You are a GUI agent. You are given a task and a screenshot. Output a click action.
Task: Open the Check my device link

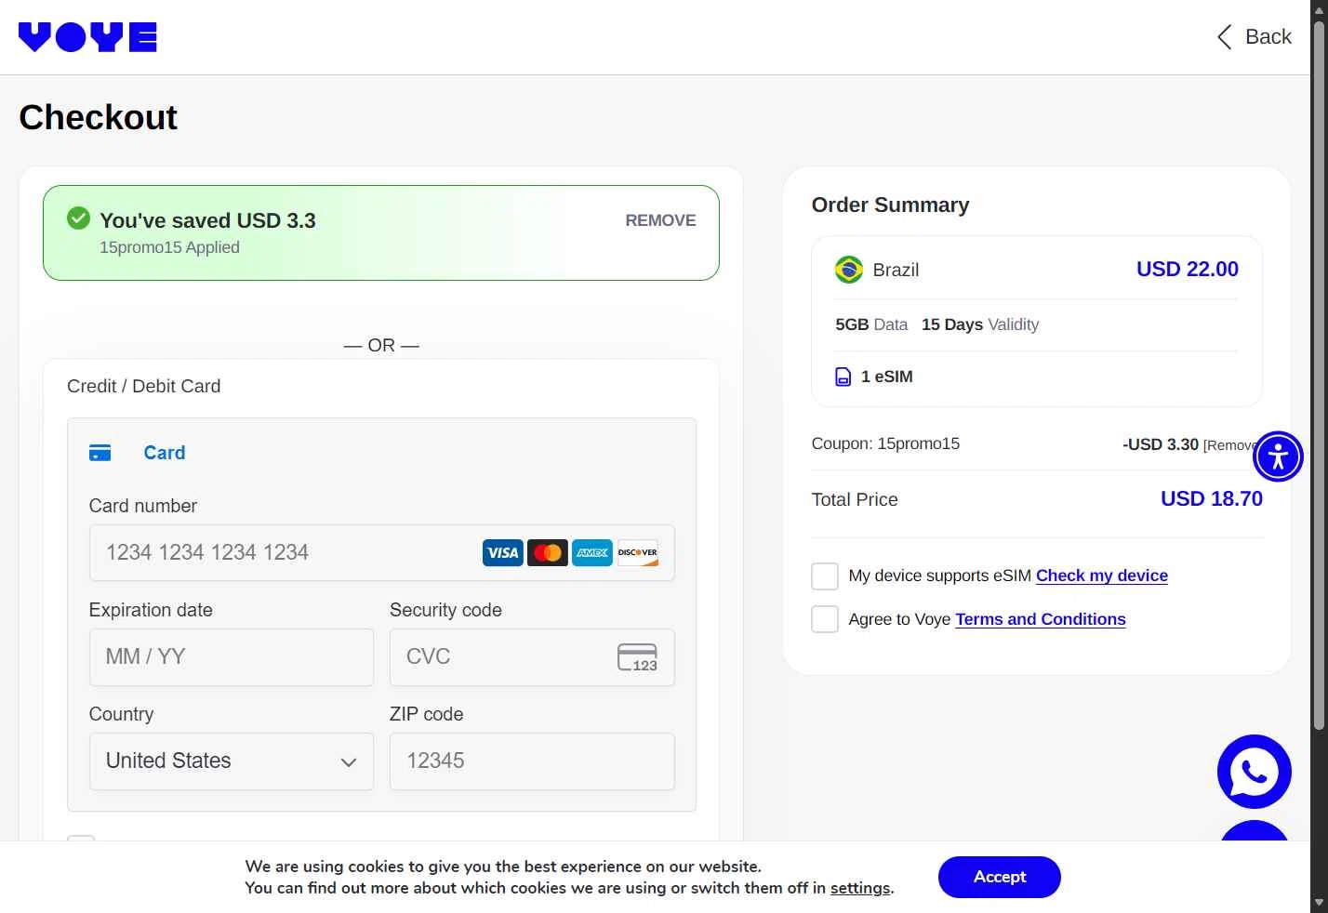[1102, 576]
